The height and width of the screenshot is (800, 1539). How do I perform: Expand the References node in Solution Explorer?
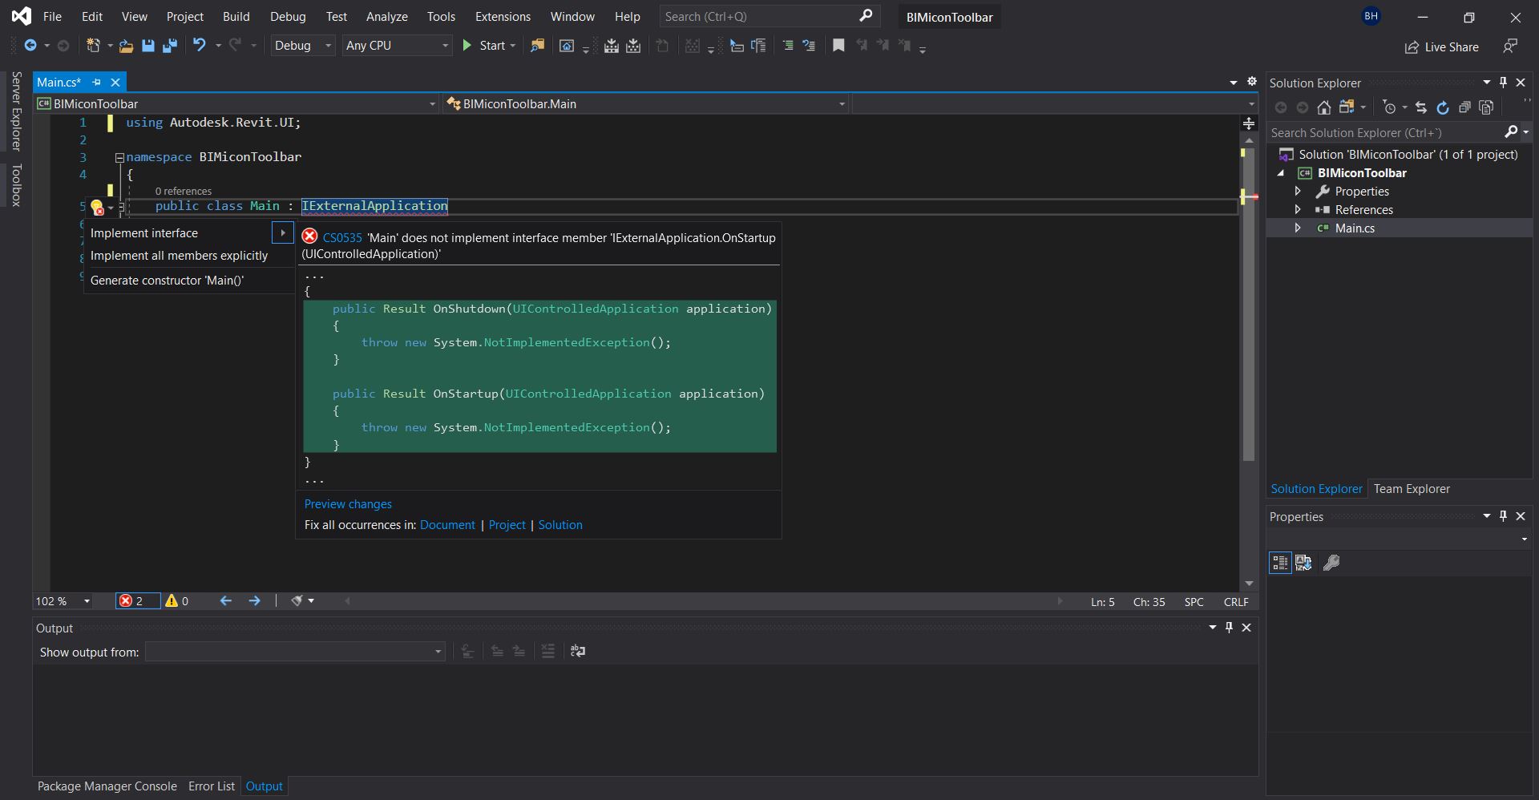click(1299, 209)
